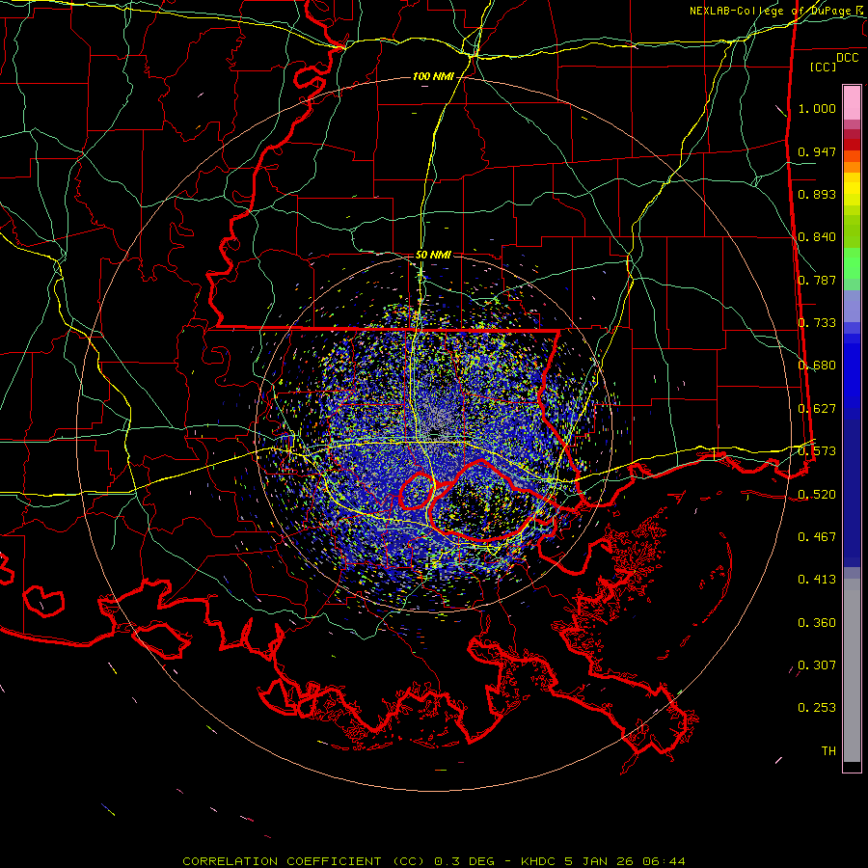Screen dimensions: 868x868
Task: Select the 0.573 scale value
Action: (x=817, y=451)
